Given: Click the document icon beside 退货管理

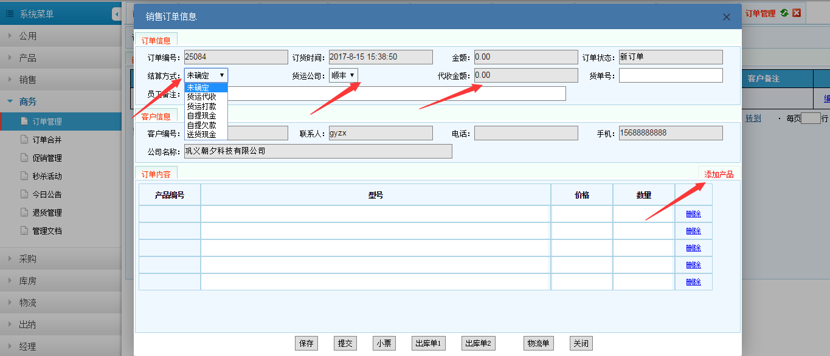Looking at the screenshot, I should 25,213.
